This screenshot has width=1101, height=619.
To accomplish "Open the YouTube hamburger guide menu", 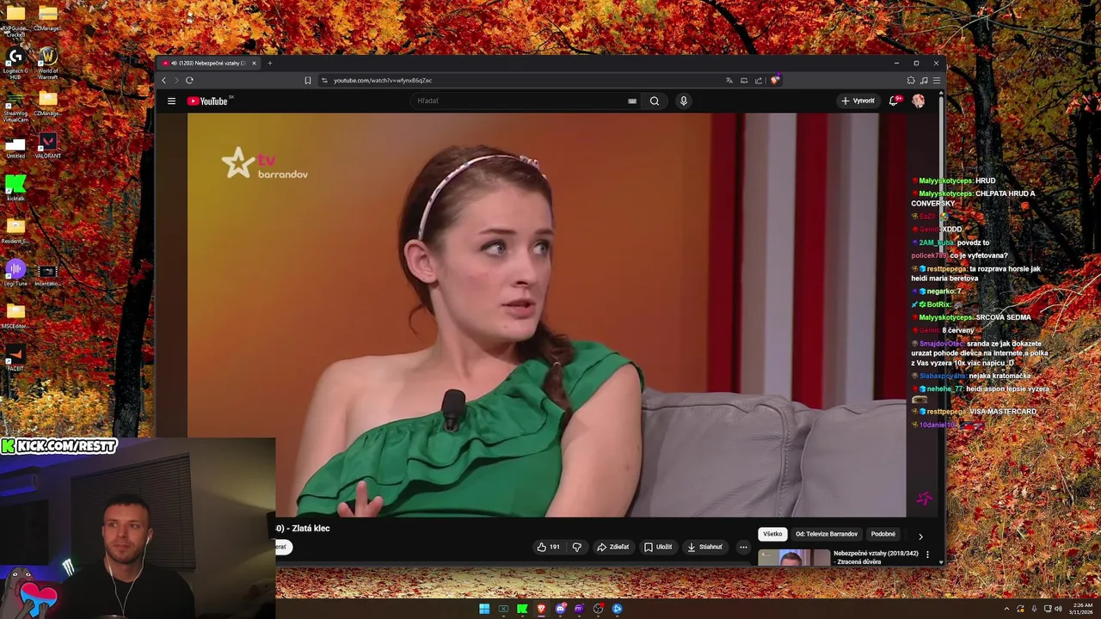I will pyautogui.click(x=171, y=101).
